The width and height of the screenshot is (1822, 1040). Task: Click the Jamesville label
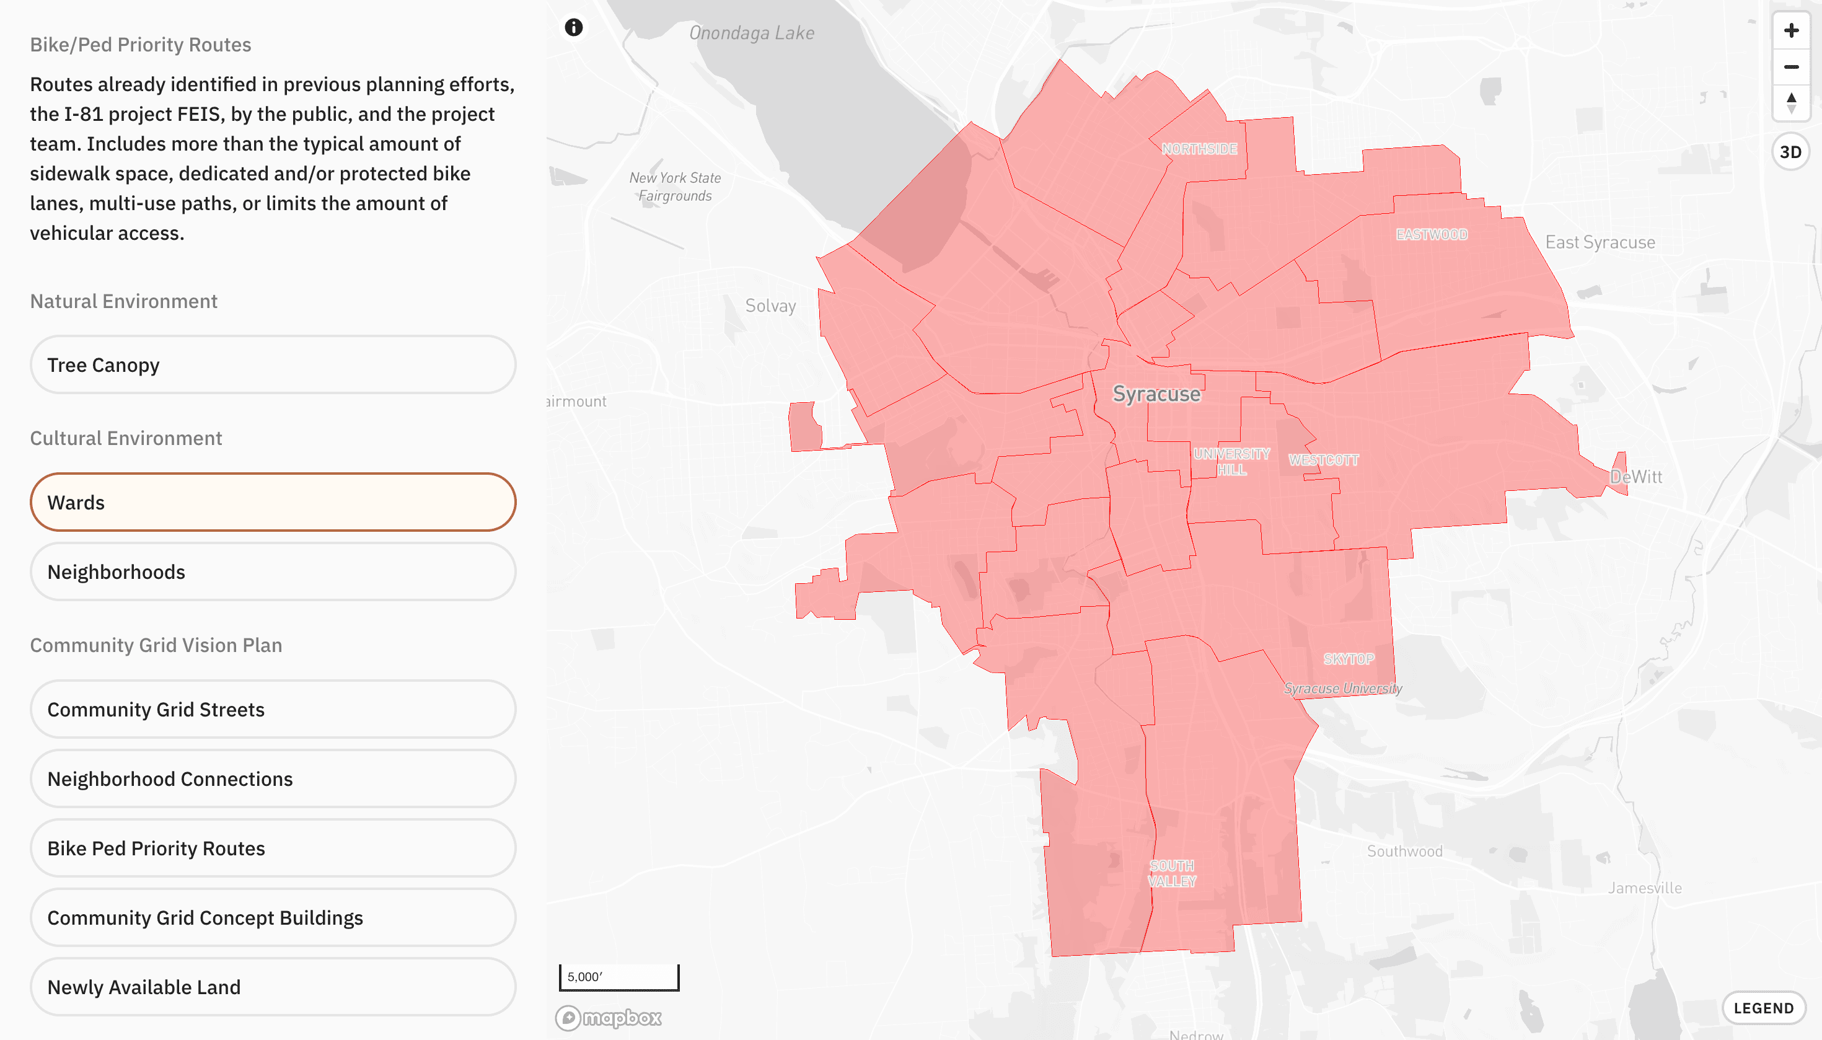click(1644, 889)
